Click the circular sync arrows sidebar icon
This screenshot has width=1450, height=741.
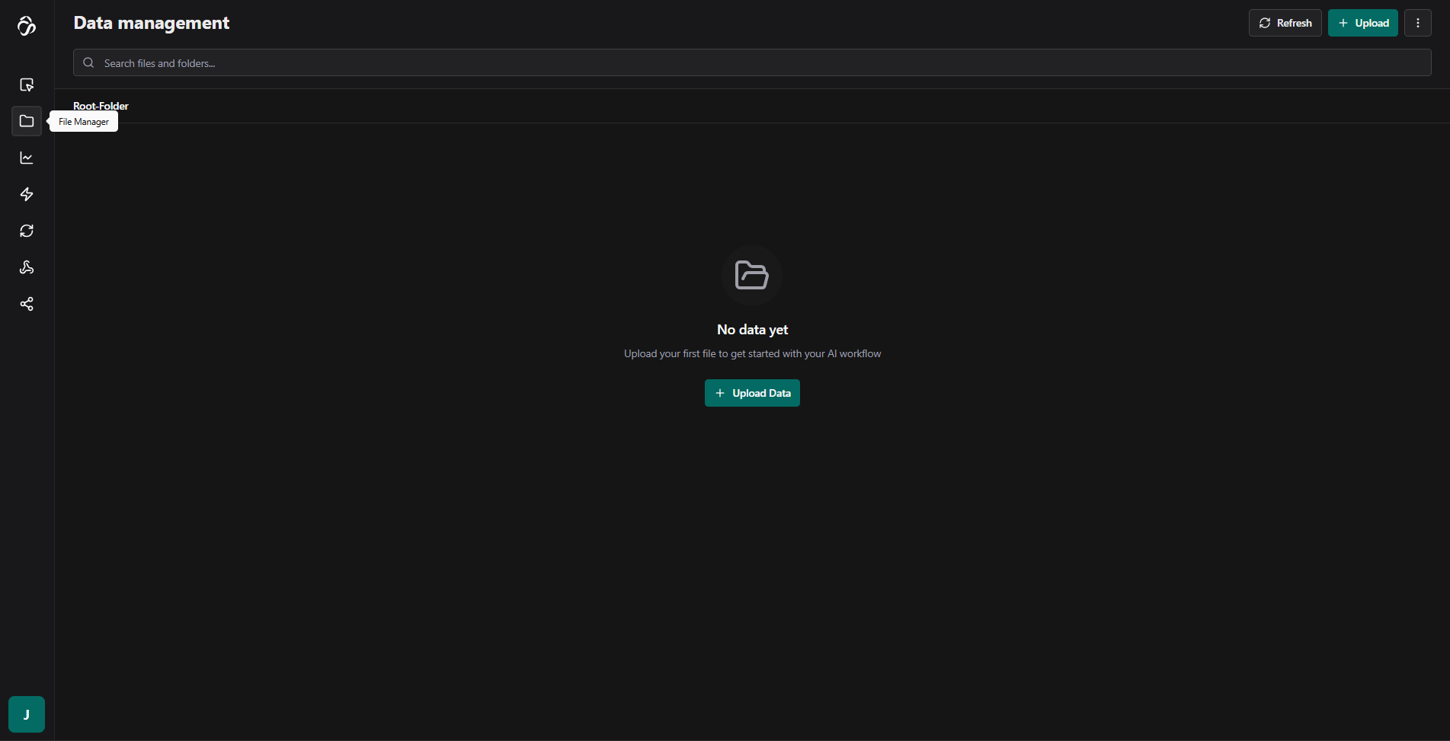(27, 231)
